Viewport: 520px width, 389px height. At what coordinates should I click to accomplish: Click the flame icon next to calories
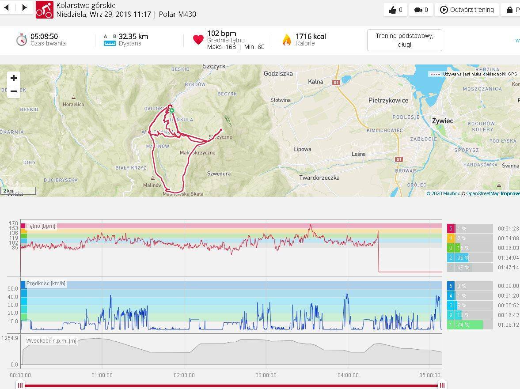click(287, 40)
